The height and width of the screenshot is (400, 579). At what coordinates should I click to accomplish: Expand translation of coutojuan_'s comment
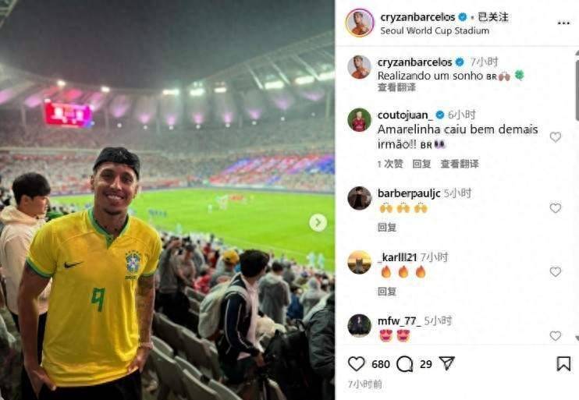tap(460, 164)
